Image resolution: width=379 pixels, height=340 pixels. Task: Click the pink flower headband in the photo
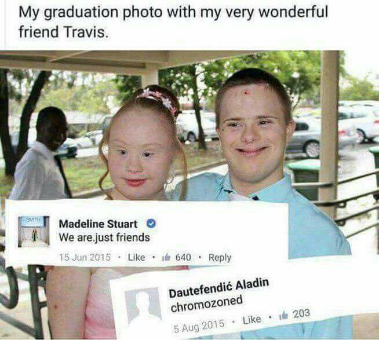tap(159, 99)
